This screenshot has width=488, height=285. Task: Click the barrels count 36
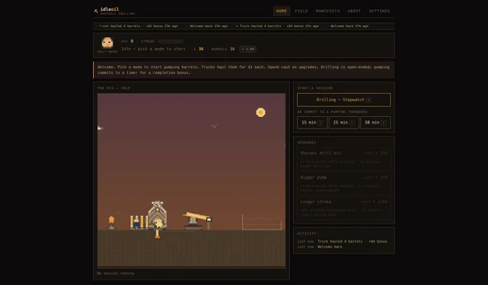(233, 49)
